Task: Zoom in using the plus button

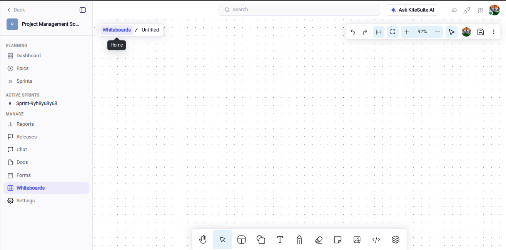Action: [x=407, y=32]
